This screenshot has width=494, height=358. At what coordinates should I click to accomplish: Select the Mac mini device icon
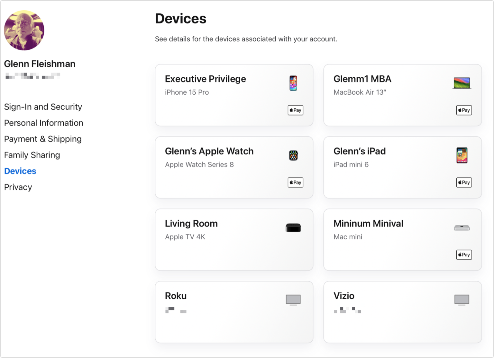click(462, 227)
